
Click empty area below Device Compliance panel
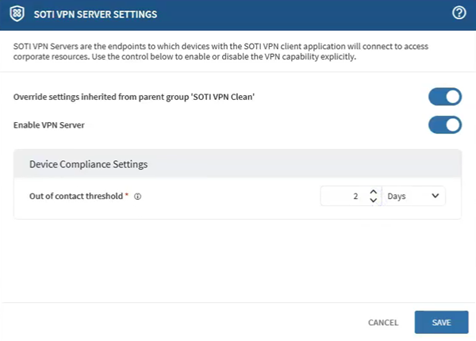pos(238,262)
